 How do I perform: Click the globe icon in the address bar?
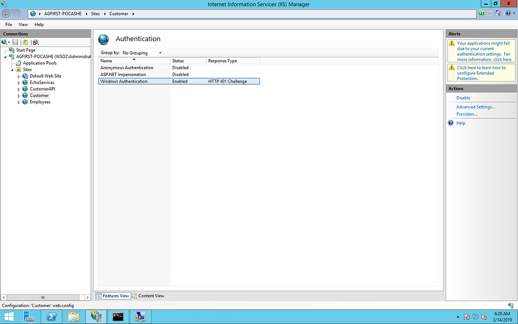click(33, 14)
